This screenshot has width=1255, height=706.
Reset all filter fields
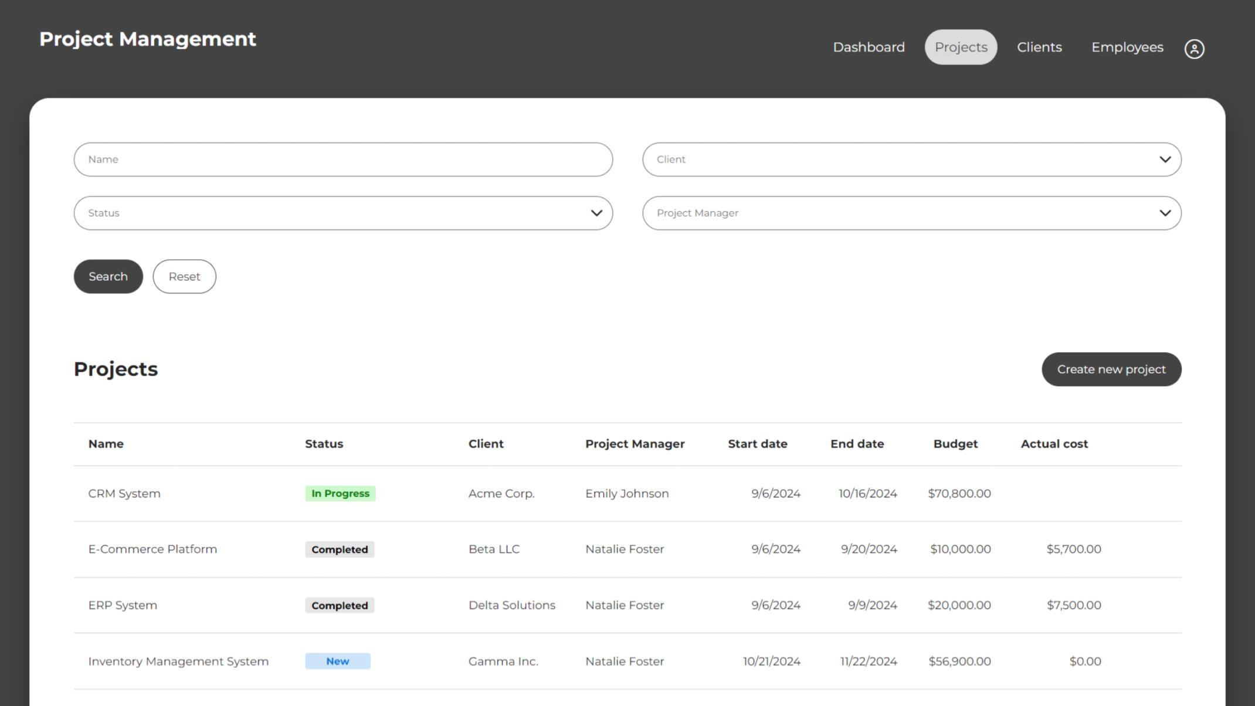click(x=184, y=276)
